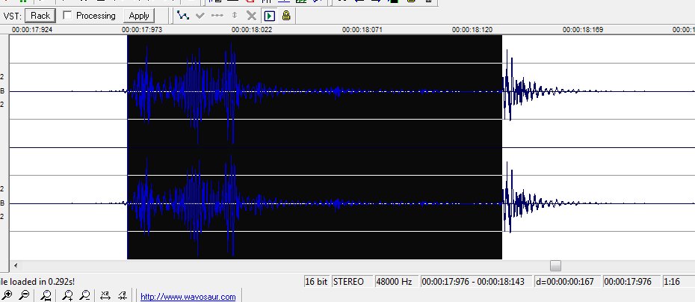This screenshot has width=695, height=302.
Task: Click the 'VST:' label
Action: tap(11, 16)
